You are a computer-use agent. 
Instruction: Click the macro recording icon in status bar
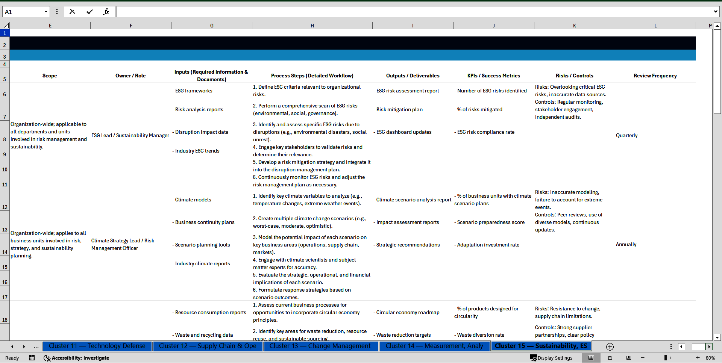click(32, 358)
